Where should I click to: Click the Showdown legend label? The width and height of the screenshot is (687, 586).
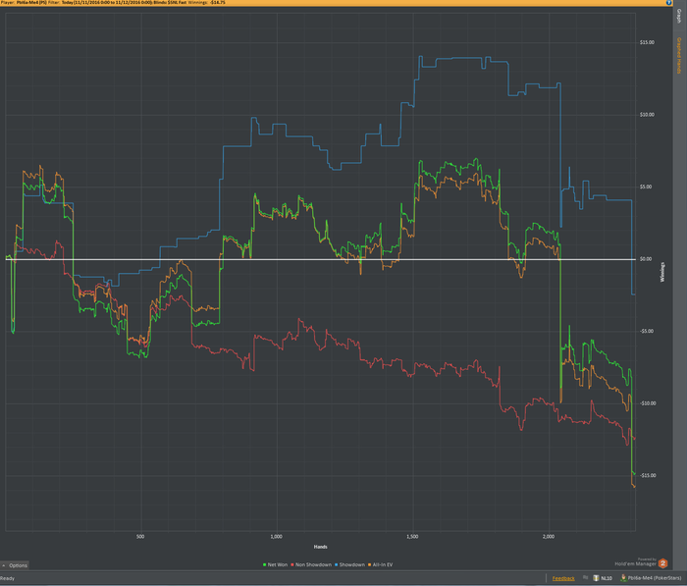pyautogui.click(x=351, y=565)
